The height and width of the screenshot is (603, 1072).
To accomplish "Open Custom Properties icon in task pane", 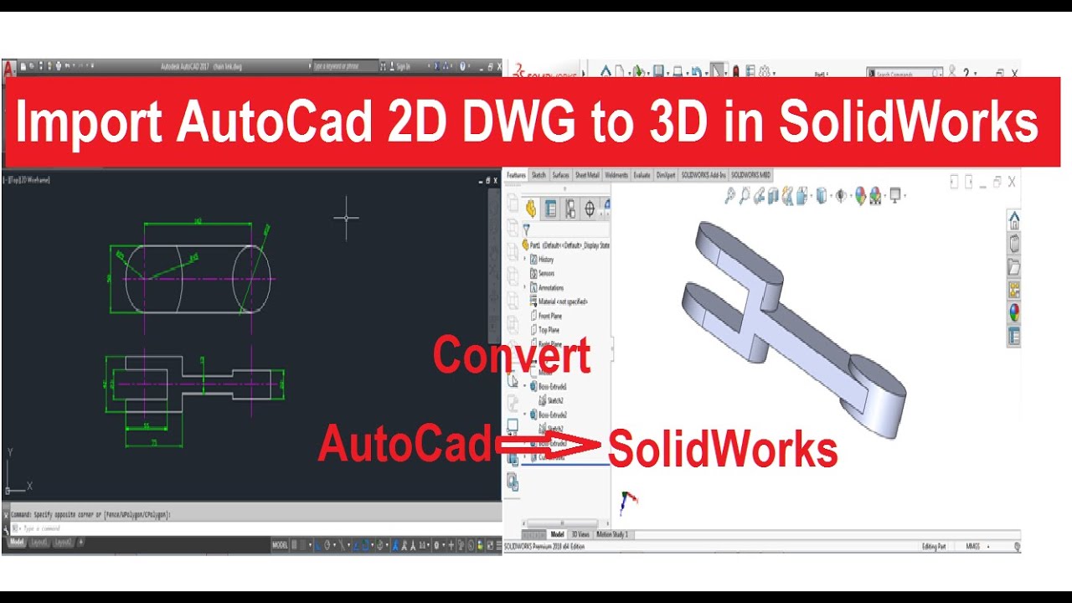I will tap(1014, 336).
